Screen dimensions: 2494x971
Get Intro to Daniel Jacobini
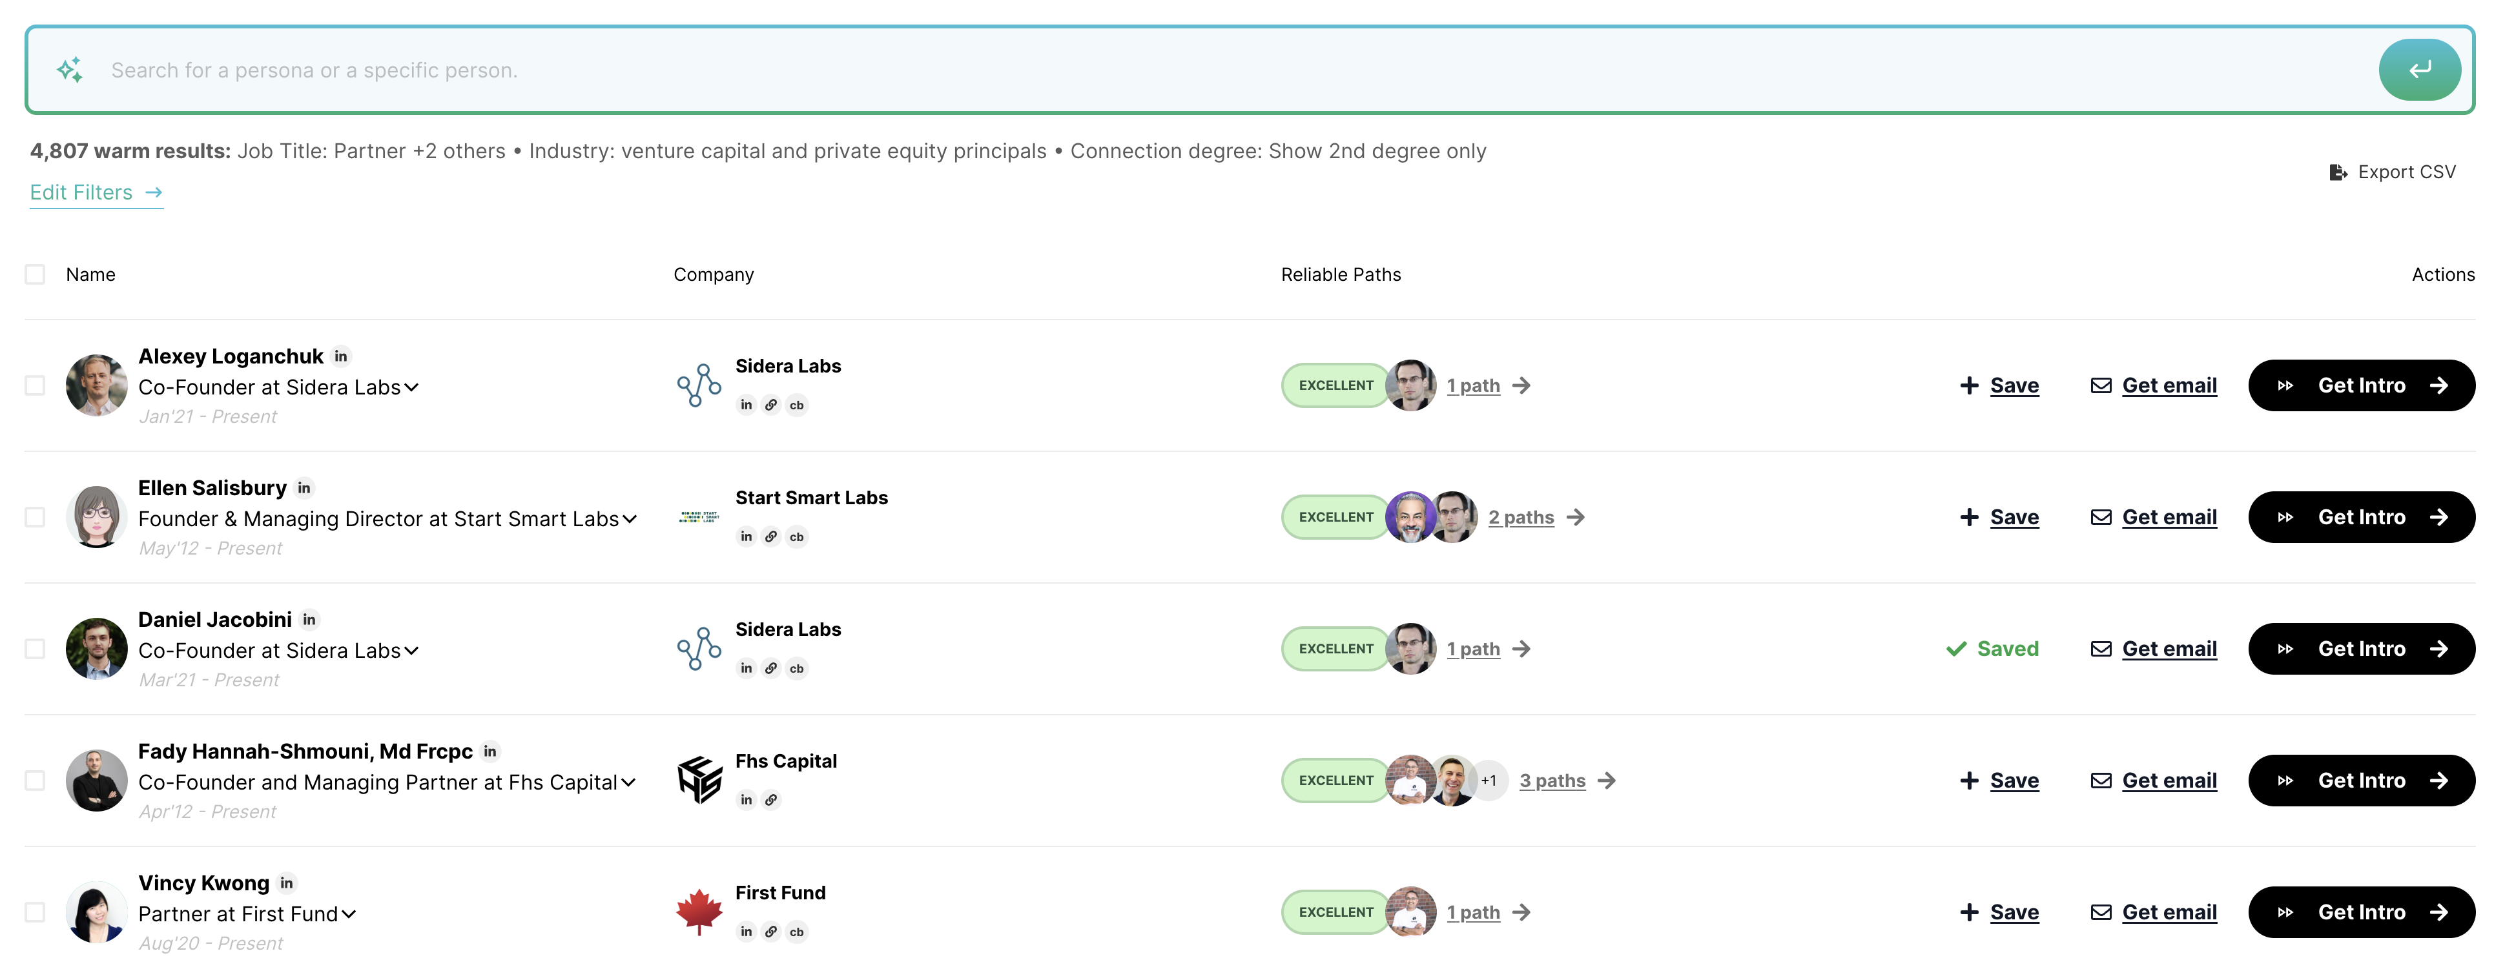(2360, 649)
